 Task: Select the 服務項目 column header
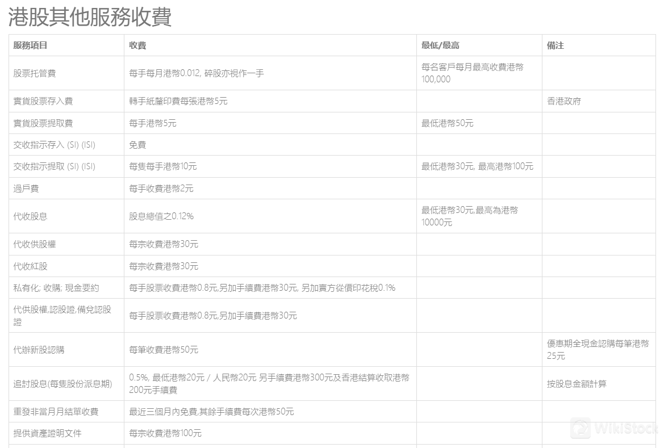(x=30, y=45)
